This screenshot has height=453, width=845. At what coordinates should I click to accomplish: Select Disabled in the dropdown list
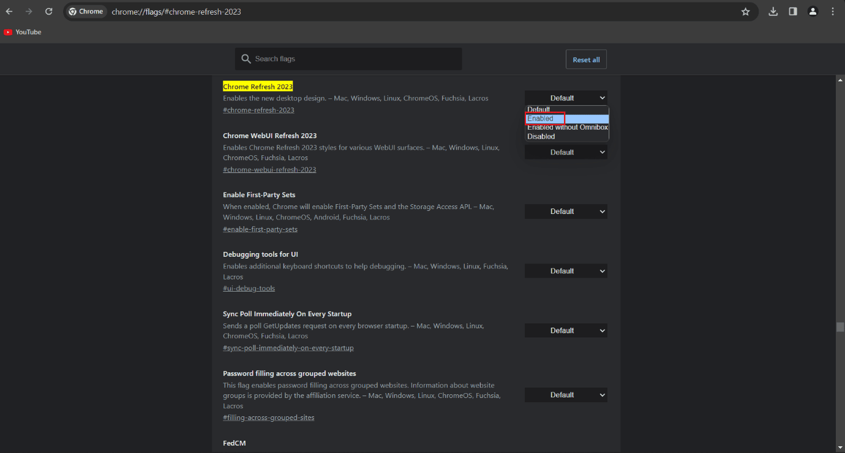point(566,136)
